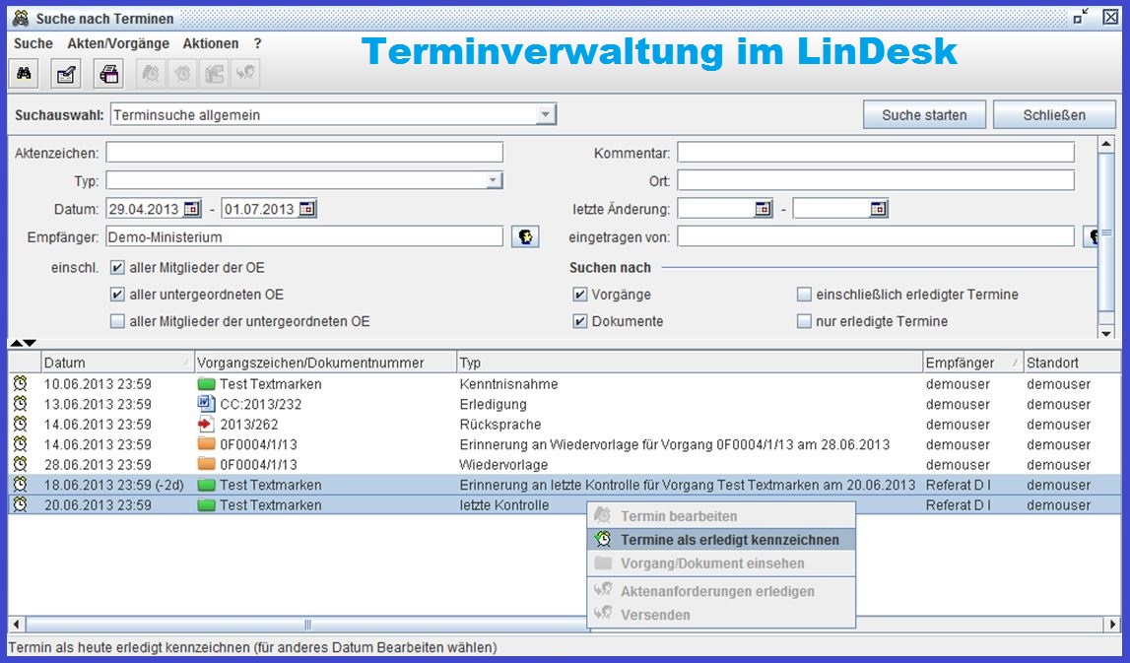Select 'Termine als erledigt kennzeichnen' context entry
The image size is (1130, 663).
point(729,540)
